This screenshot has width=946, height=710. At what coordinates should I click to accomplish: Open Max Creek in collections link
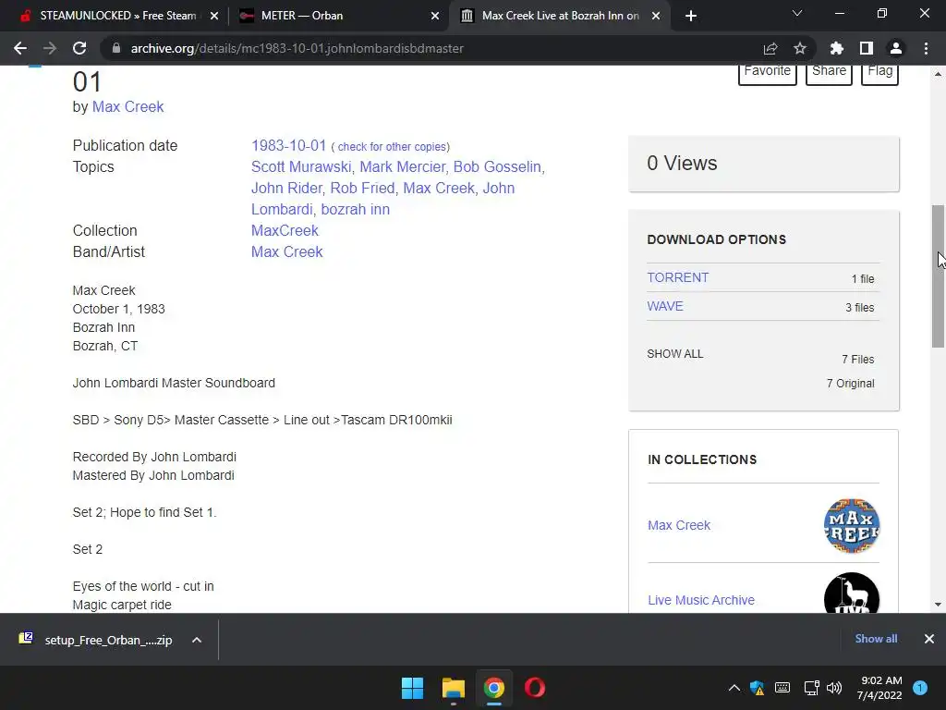click(x=679, y=525)
